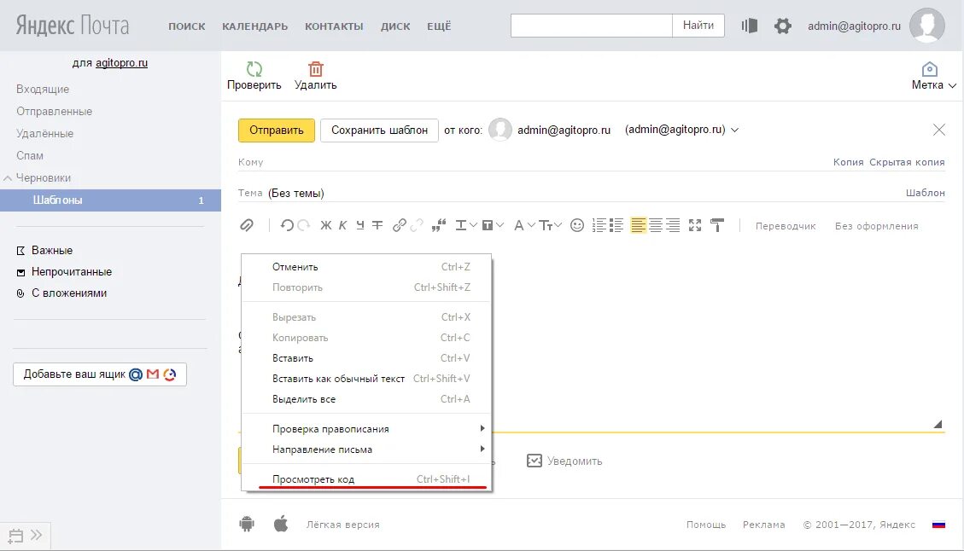Open the Входящие folder

click(43, 89)
